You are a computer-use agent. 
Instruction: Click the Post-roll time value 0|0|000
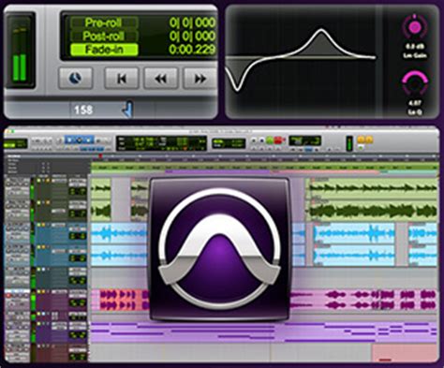pos(192,37)
